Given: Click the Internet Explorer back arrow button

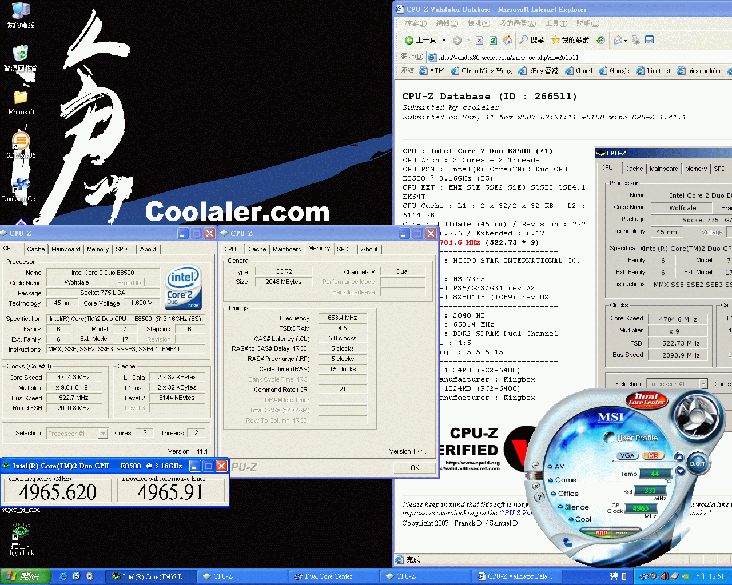Looking at the screenshot, I should point(420,40).
